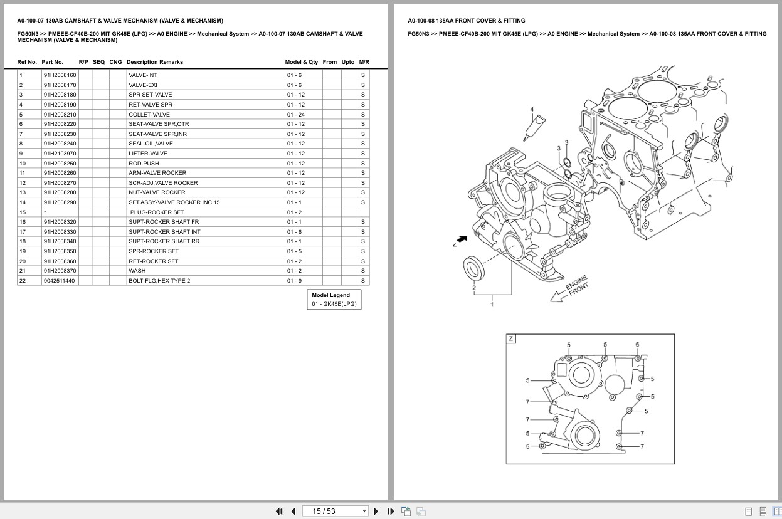
Task: Select the SPR SET-VALVE description
Action: (150, 95)
